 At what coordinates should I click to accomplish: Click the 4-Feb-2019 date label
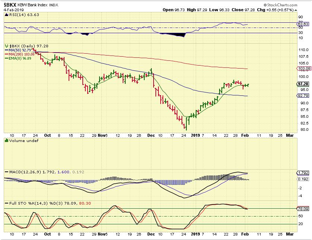pyautogui.click(x=13, y=10)
